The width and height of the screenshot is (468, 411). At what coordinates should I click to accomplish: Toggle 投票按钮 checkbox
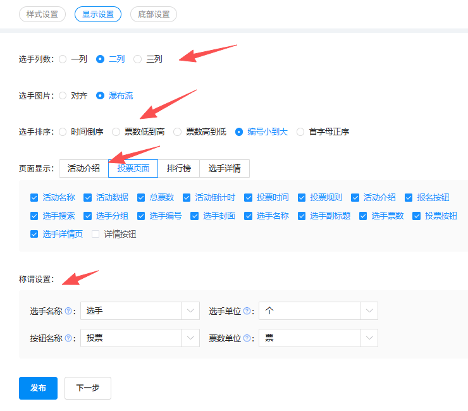click(x=416, y=216)
